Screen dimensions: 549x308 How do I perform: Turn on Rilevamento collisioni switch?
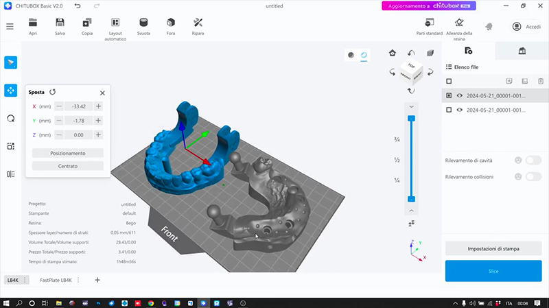[x=533, y=176]
